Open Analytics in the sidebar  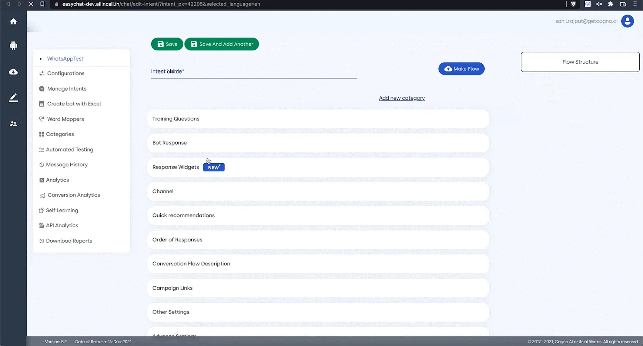tap(57, 180)
